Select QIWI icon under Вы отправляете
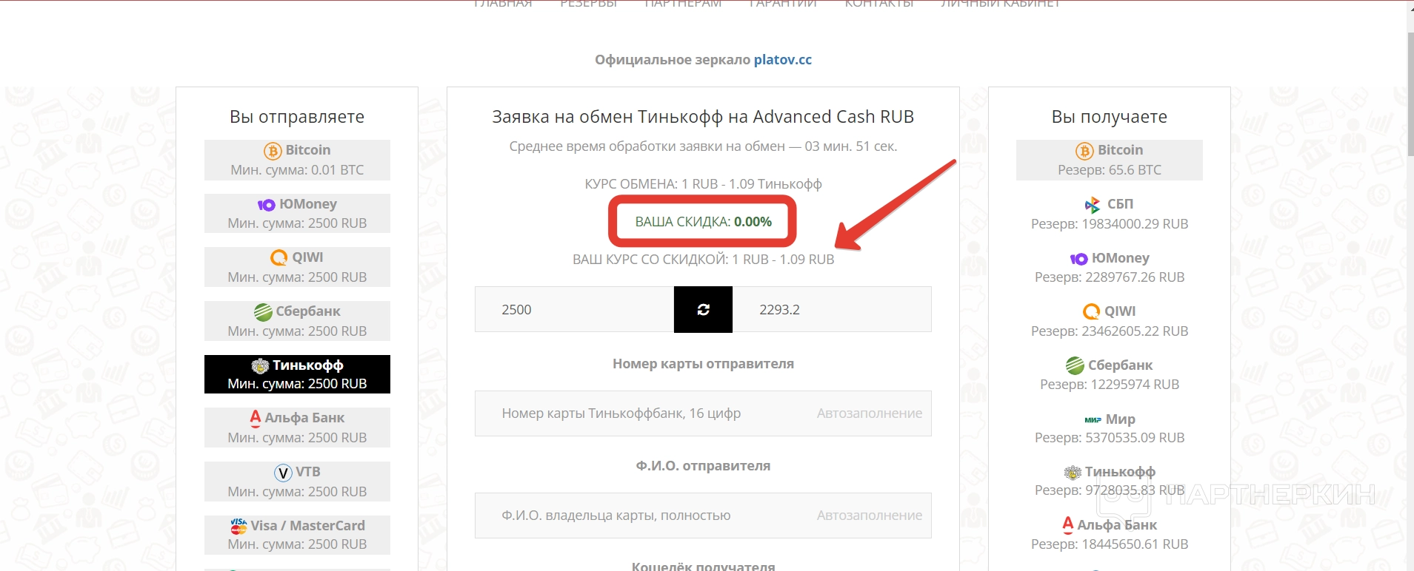The width and height of the screenshot is (1414, 571). pos(279,257)
